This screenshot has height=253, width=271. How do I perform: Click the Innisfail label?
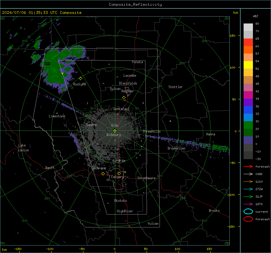tap(121, 109)
